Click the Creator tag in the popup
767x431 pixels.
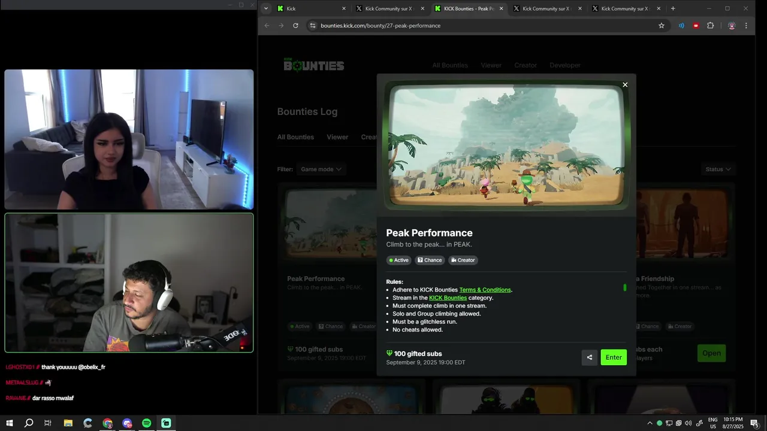(x=463, y=260)
